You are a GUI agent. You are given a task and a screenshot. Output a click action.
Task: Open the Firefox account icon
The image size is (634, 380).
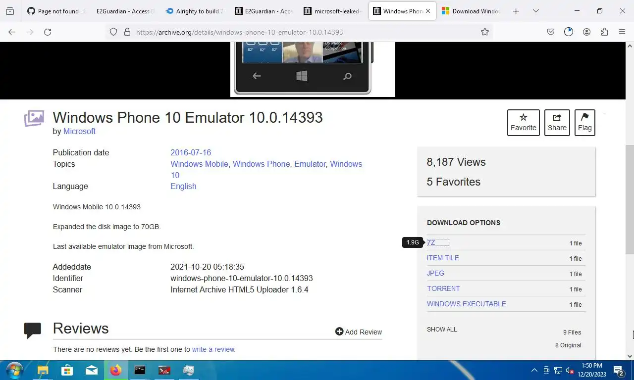point(586,32)
